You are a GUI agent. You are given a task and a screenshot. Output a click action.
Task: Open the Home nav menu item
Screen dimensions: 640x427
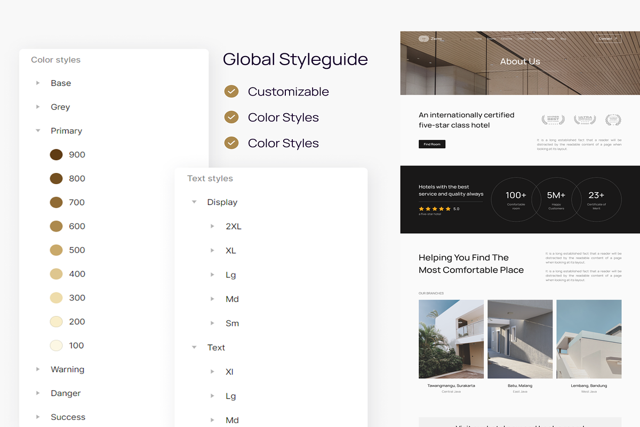point(478,39)
